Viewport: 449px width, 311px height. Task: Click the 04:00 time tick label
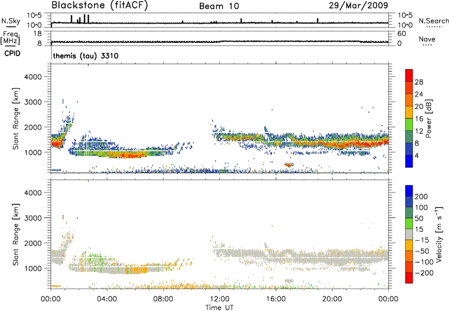pyautogui.click(x=107, y=299)
